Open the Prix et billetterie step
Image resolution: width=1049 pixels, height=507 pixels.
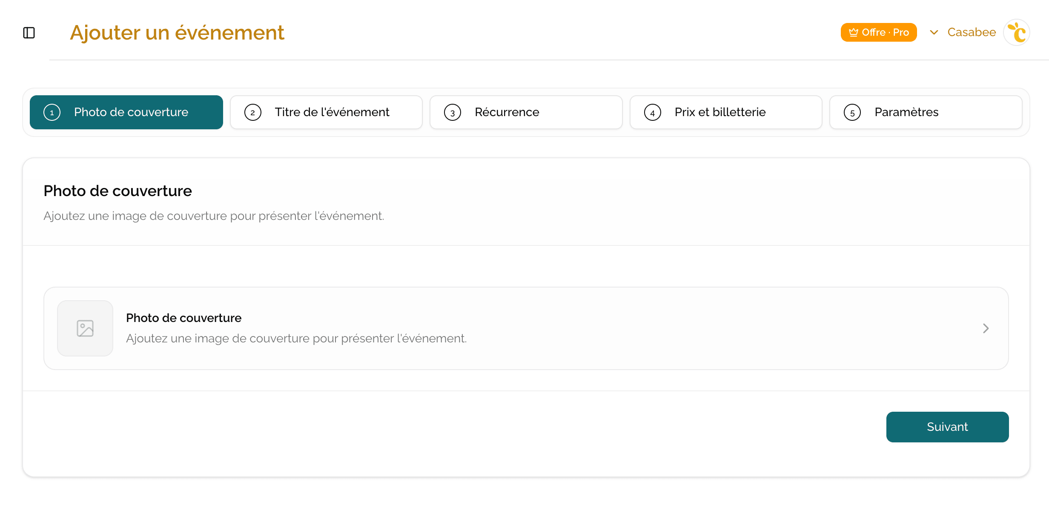[726, 112]
